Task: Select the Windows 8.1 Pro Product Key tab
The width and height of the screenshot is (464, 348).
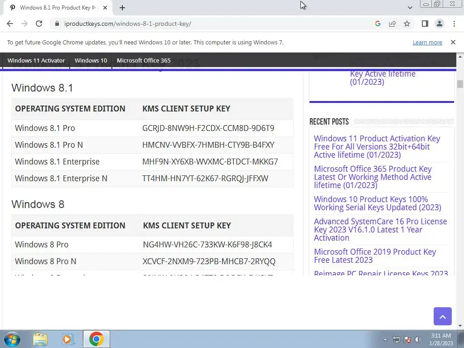Action: [x=58, y=8]
